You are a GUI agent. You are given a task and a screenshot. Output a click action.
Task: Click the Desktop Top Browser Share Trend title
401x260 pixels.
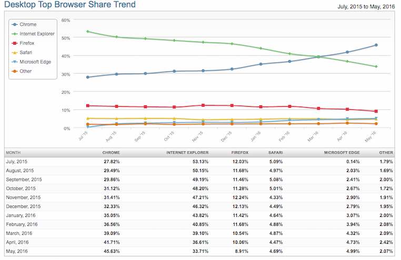(x=69, y=5)
